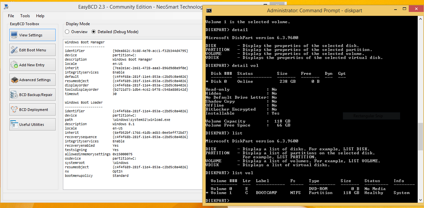Click the 'Windows Boot Loader' heading text
Image resolution: width=424 pixels, height=208 pixels.
[84, 103]
